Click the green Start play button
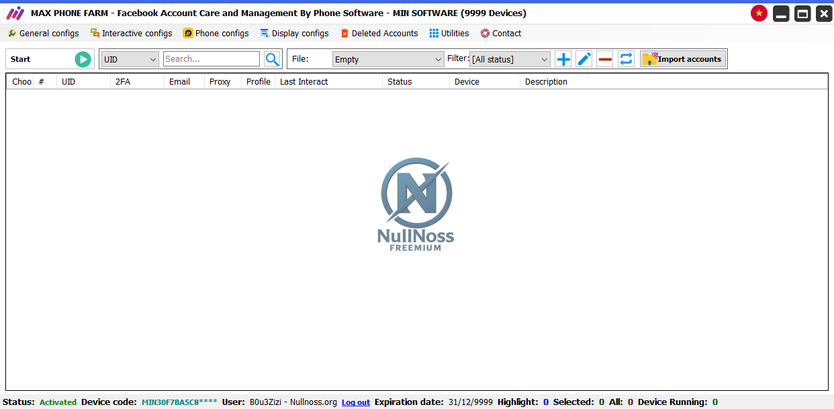The image size is (834, 409). coord(83,59)
